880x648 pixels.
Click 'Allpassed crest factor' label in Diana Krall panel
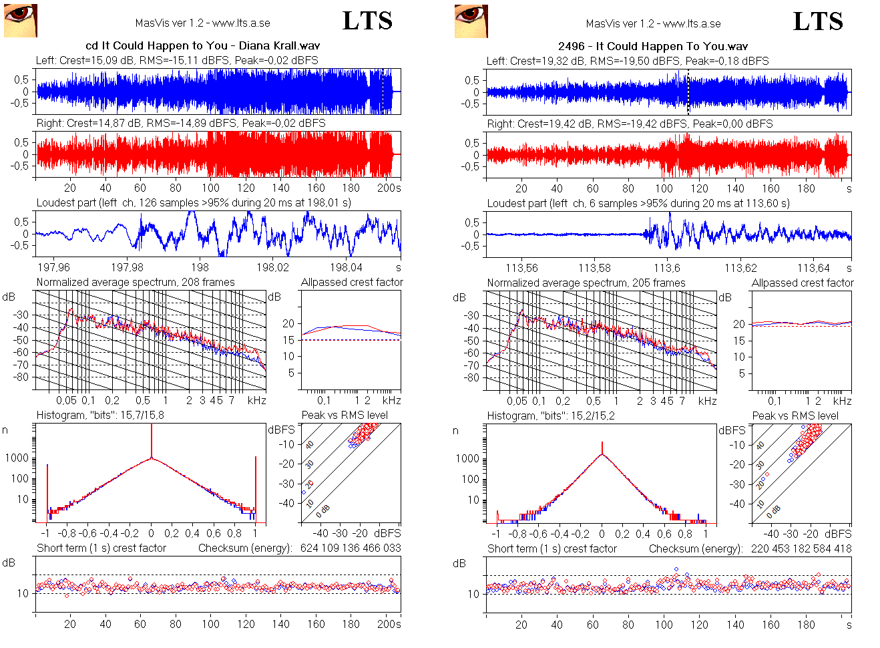[352, 282]
